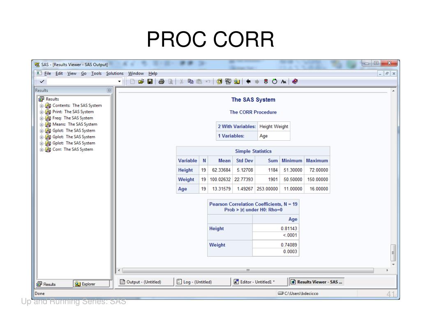Select the Results root tree item
421x315 pixels.
[x=52, y=99]
